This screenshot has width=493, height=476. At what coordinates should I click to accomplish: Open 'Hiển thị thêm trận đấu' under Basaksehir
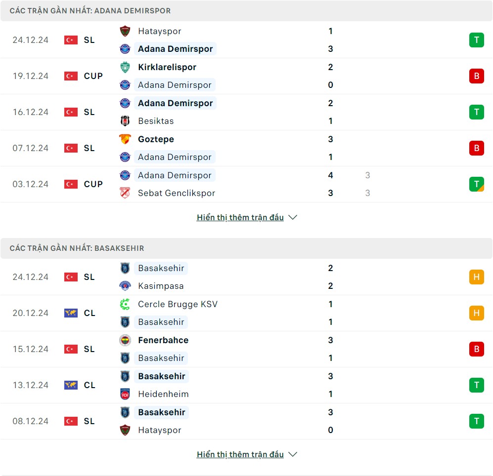coord(240,454)
